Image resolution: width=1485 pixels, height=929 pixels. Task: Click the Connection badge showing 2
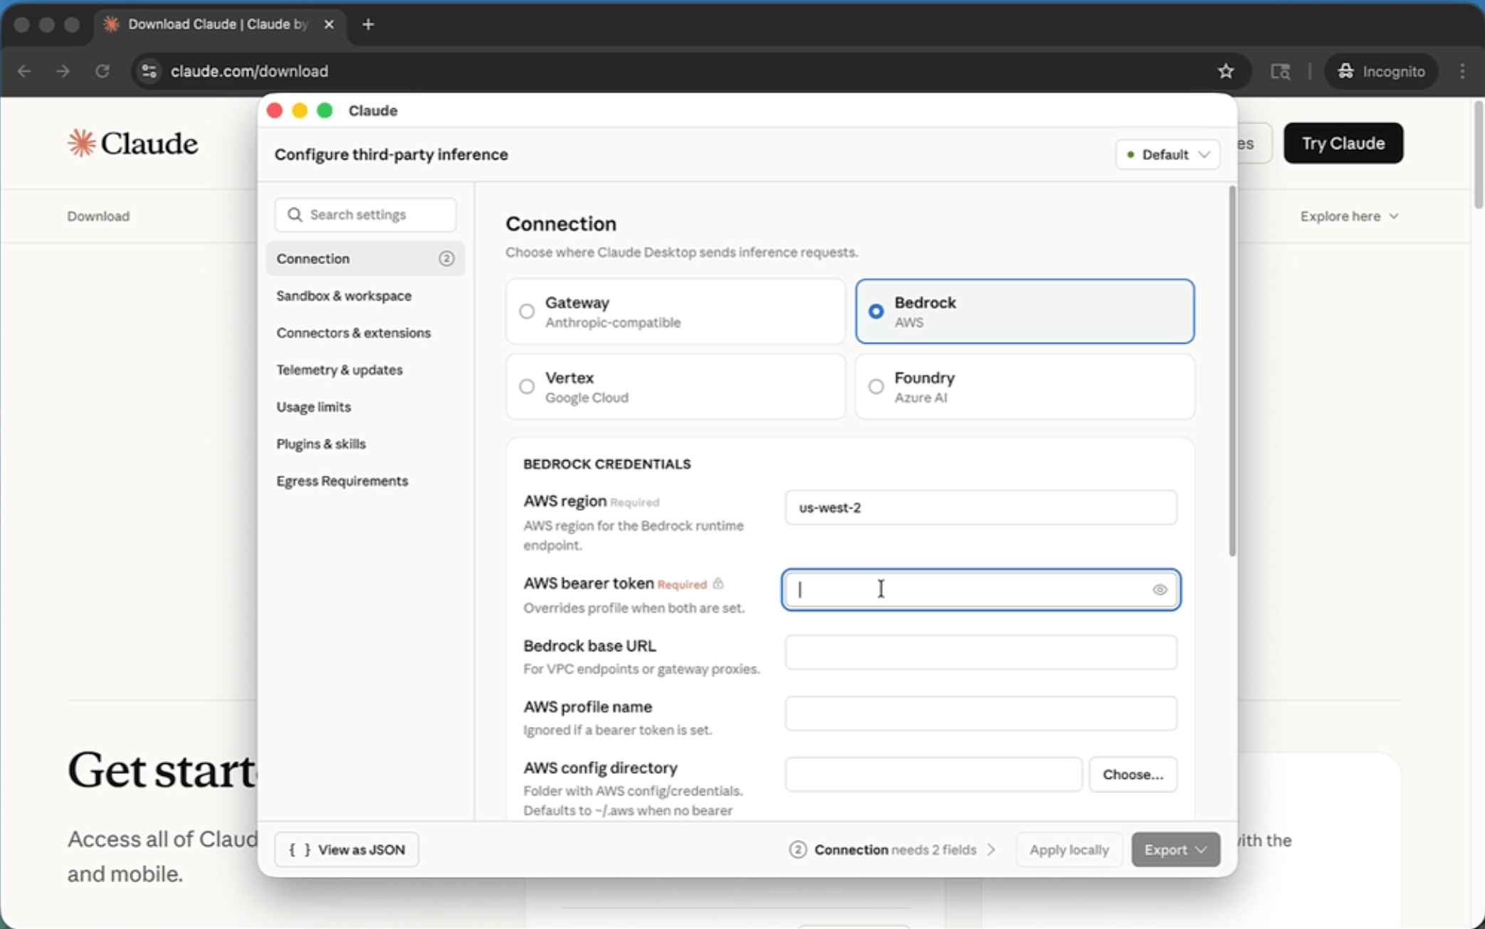[x=446, y=259]
